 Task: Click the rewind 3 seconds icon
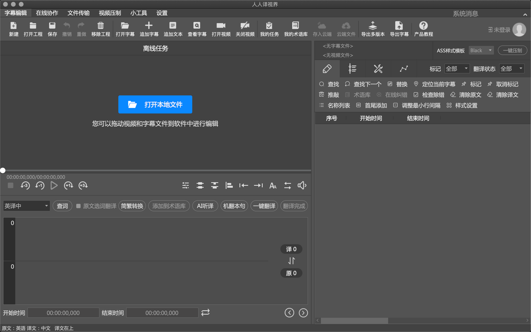pyautogui.click(x=25, y=185)
